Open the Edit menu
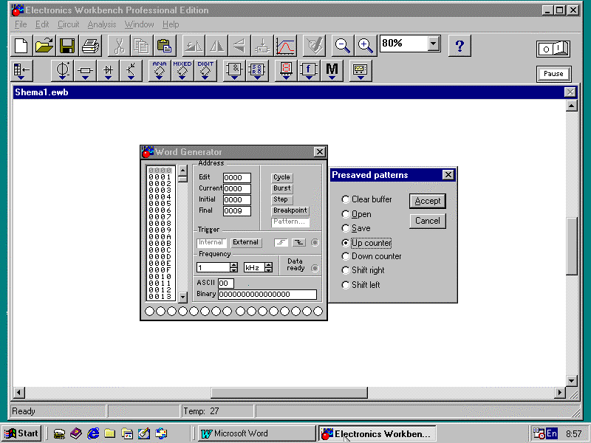The height and width of the screenshot is (443, 591). pos(42,24)
